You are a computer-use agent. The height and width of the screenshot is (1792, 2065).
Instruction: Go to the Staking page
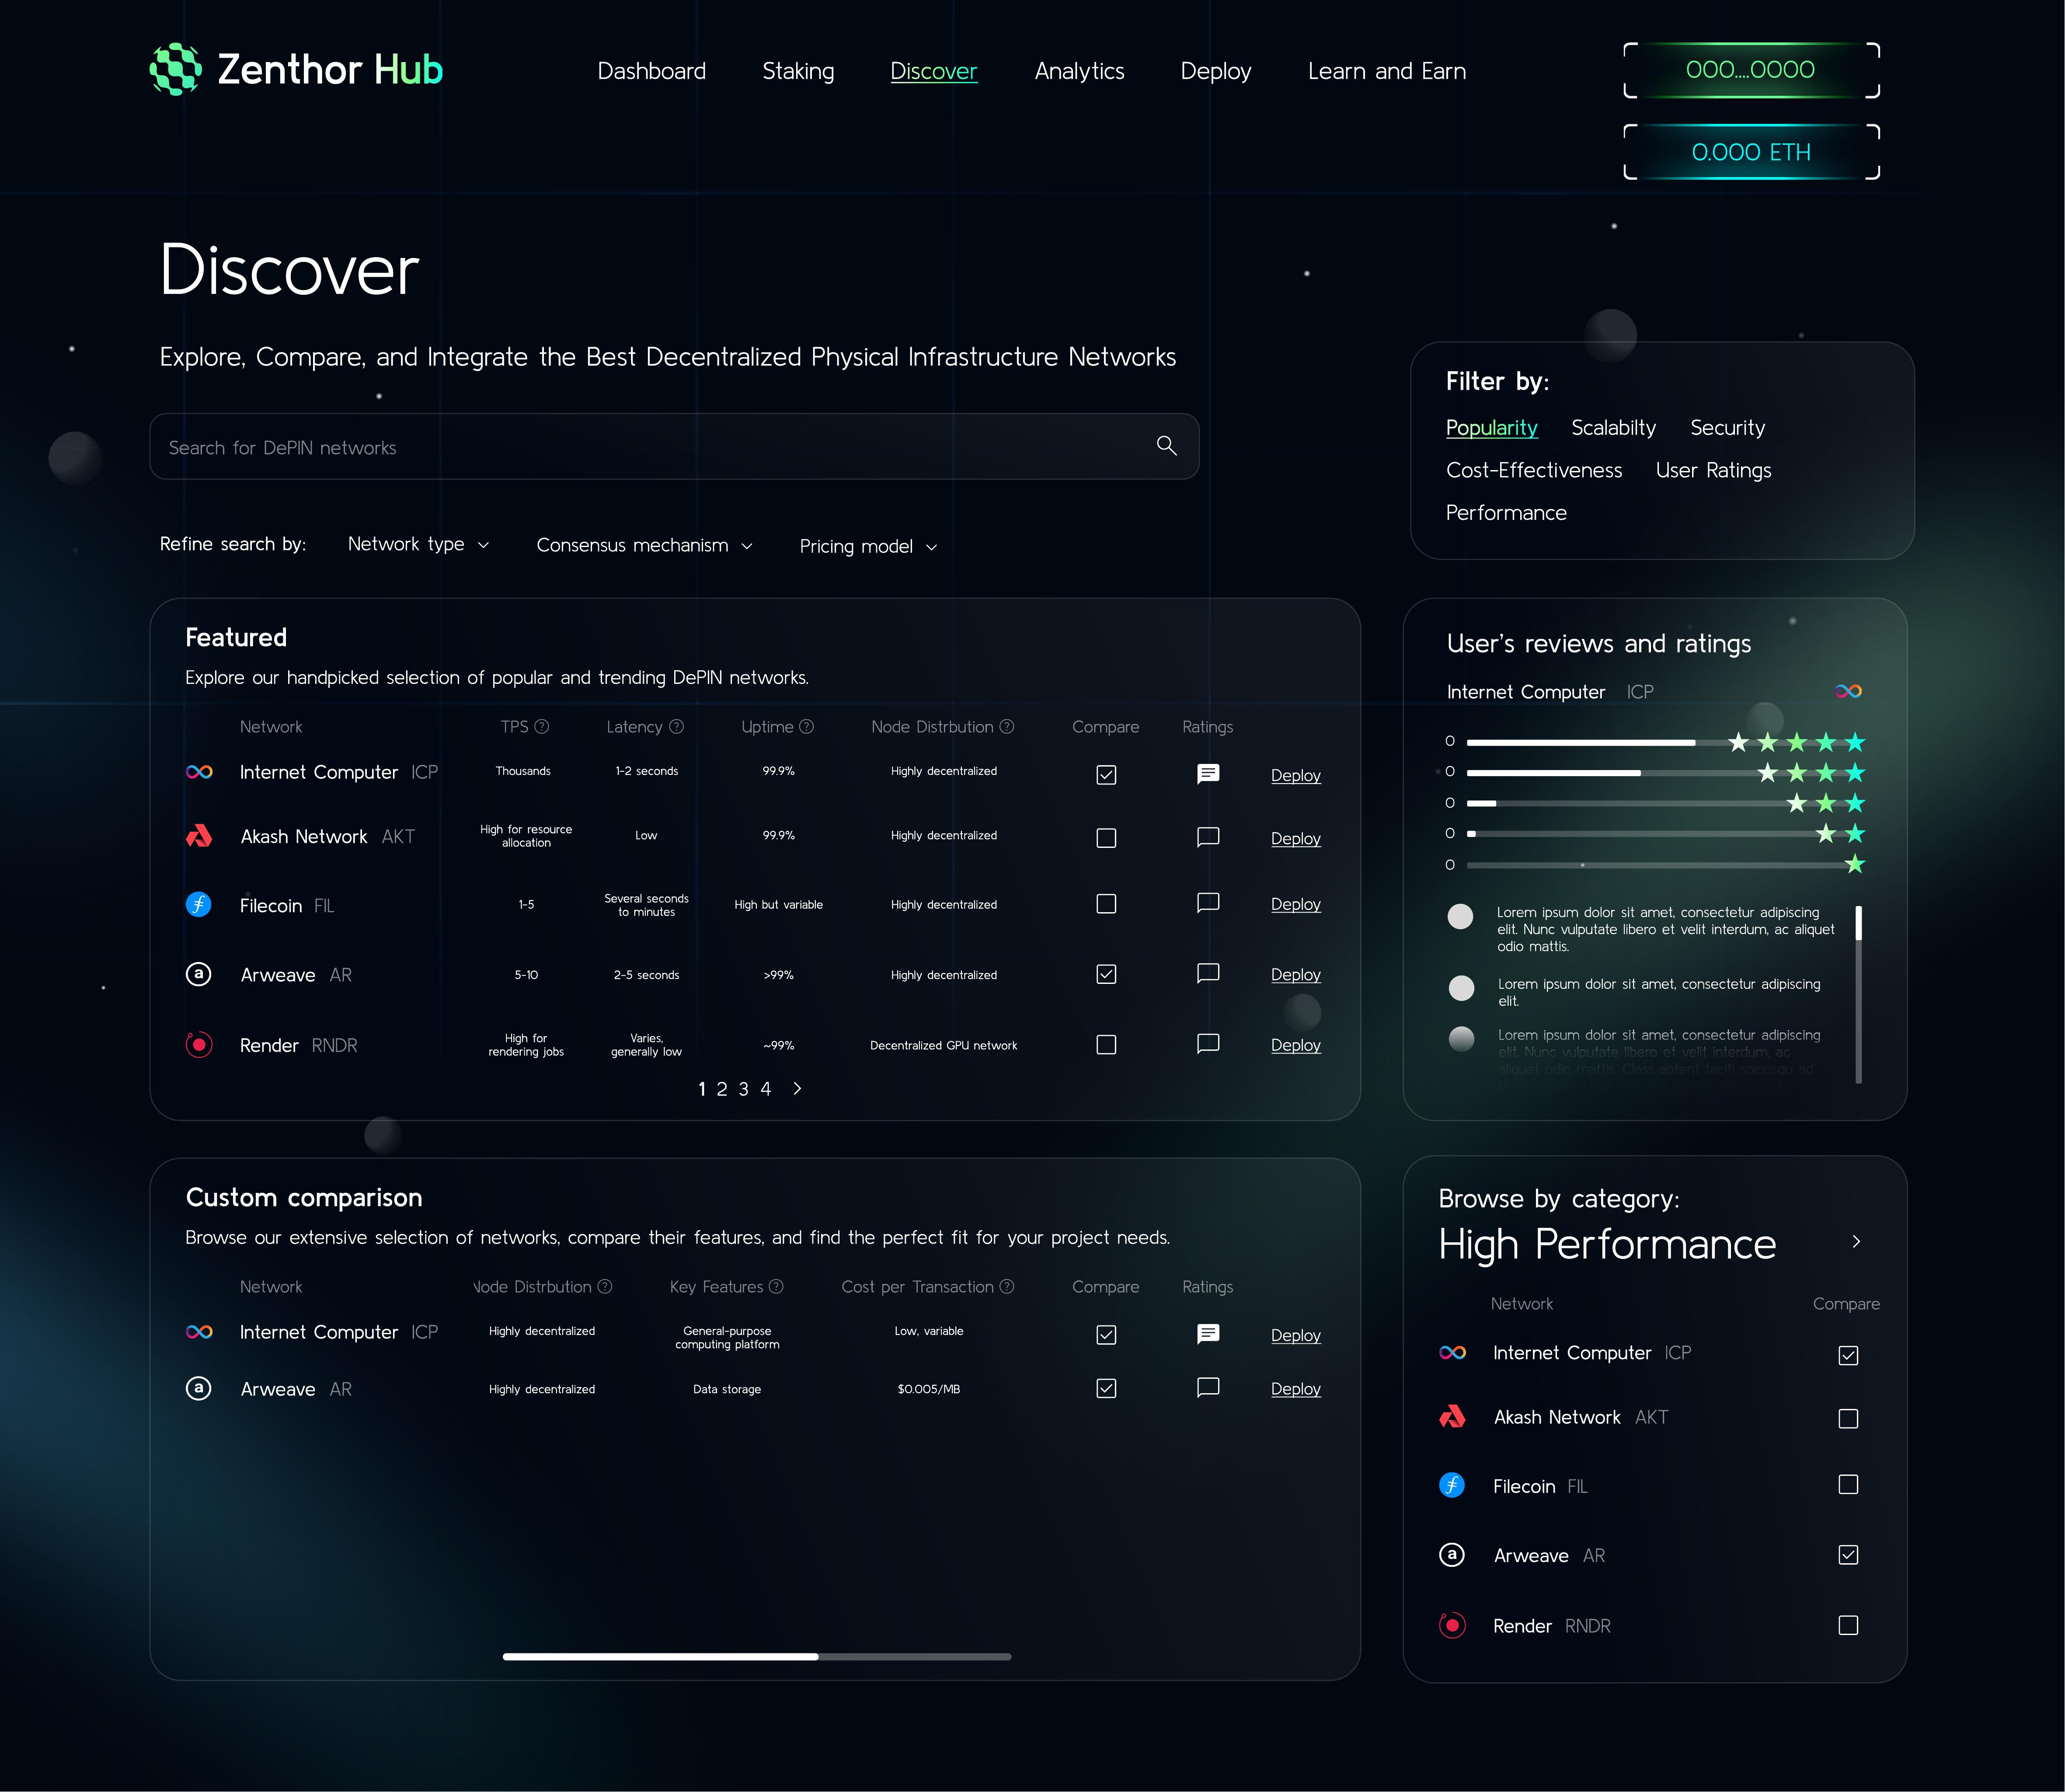click(798, 71)
